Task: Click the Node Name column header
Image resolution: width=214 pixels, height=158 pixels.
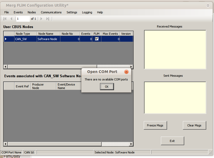Action: [x=49, y=34]
